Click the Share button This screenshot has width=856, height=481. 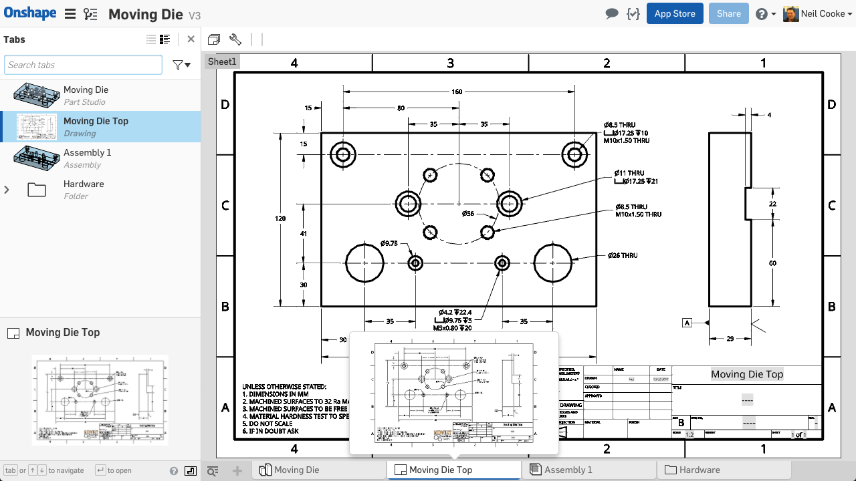(x=729, y=13)
